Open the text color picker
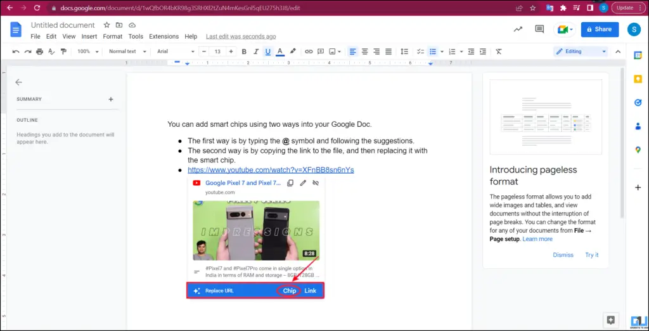 (x=280, y=52)
